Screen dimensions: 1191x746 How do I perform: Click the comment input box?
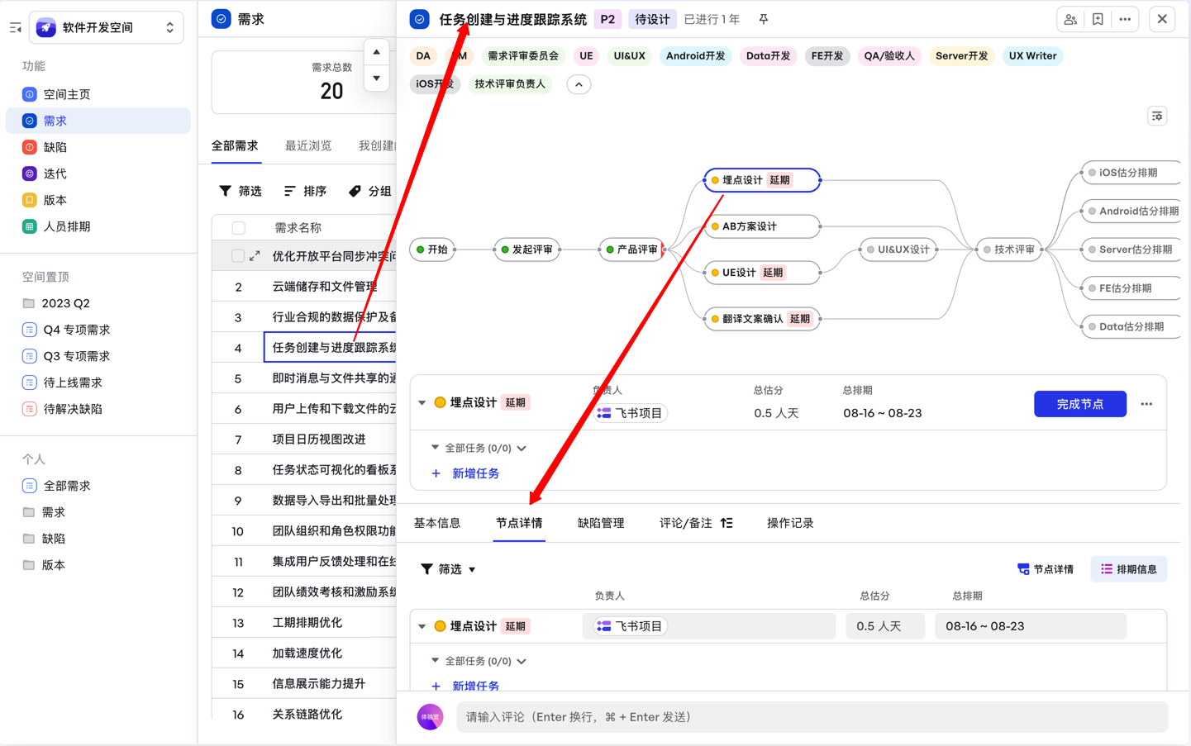click(812, 717)
